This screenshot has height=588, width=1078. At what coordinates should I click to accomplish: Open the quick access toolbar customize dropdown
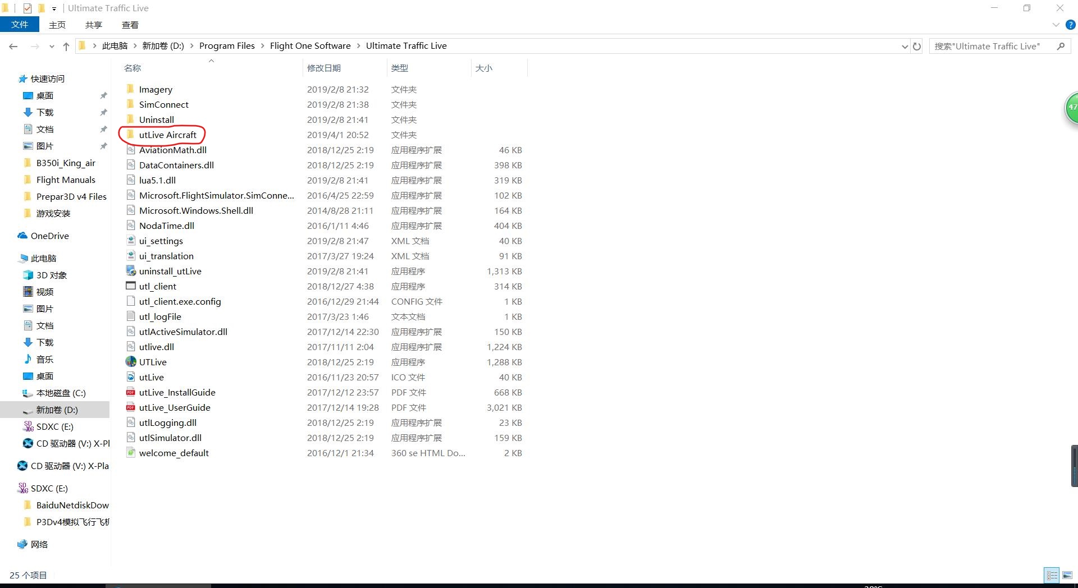[x=54, y=8]
